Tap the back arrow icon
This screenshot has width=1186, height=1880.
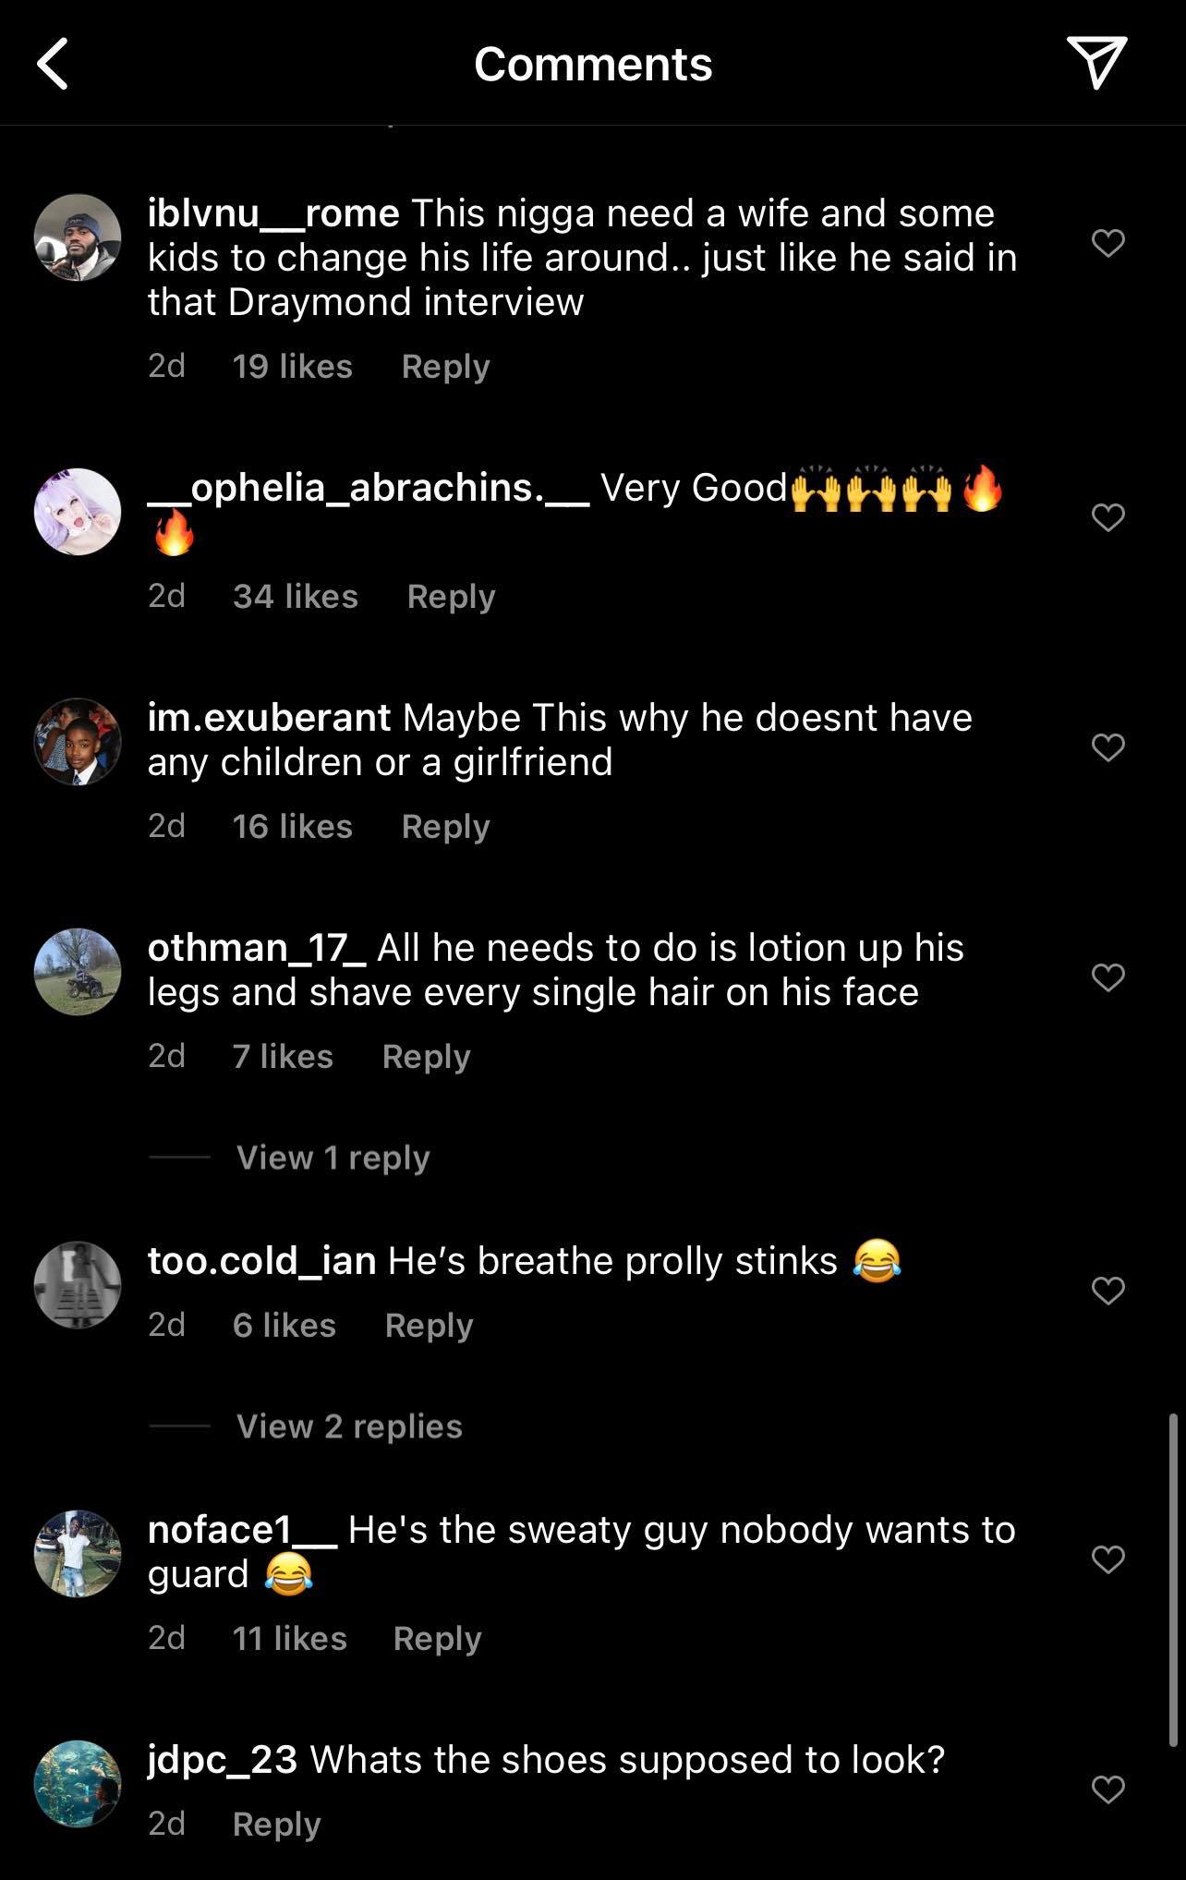pos(54,64)
